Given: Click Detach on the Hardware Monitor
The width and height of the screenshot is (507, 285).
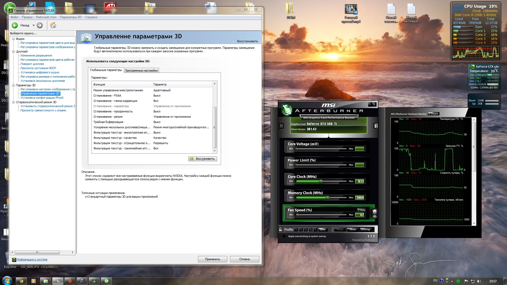Looking at the screenshot, I should 433,114.
